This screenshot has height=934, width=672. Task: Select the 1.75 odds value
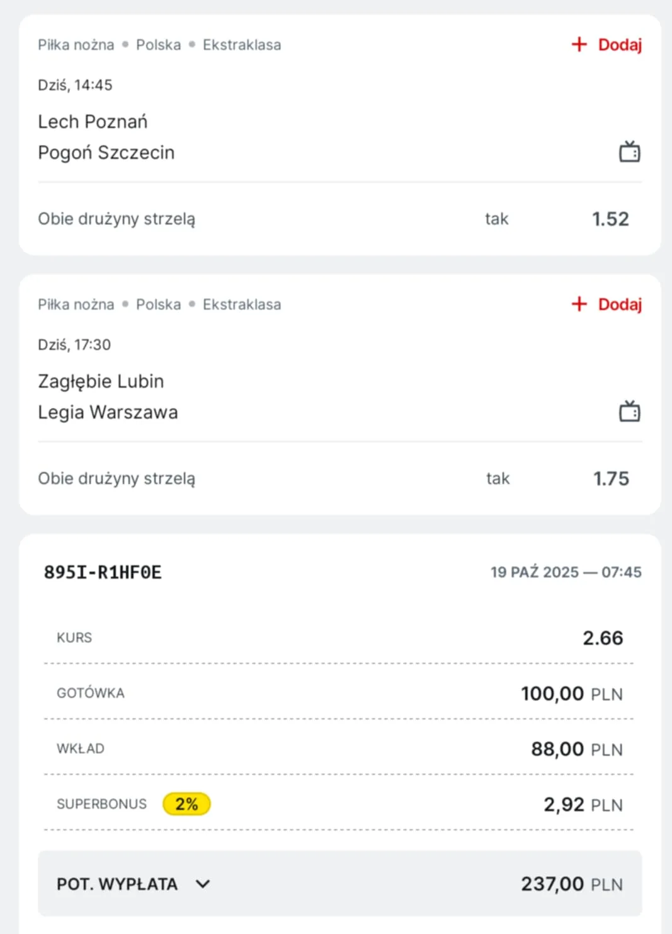(610, 478)
